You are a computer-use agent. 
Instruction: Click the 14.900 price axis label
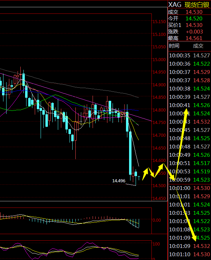[x=159, y=85]
